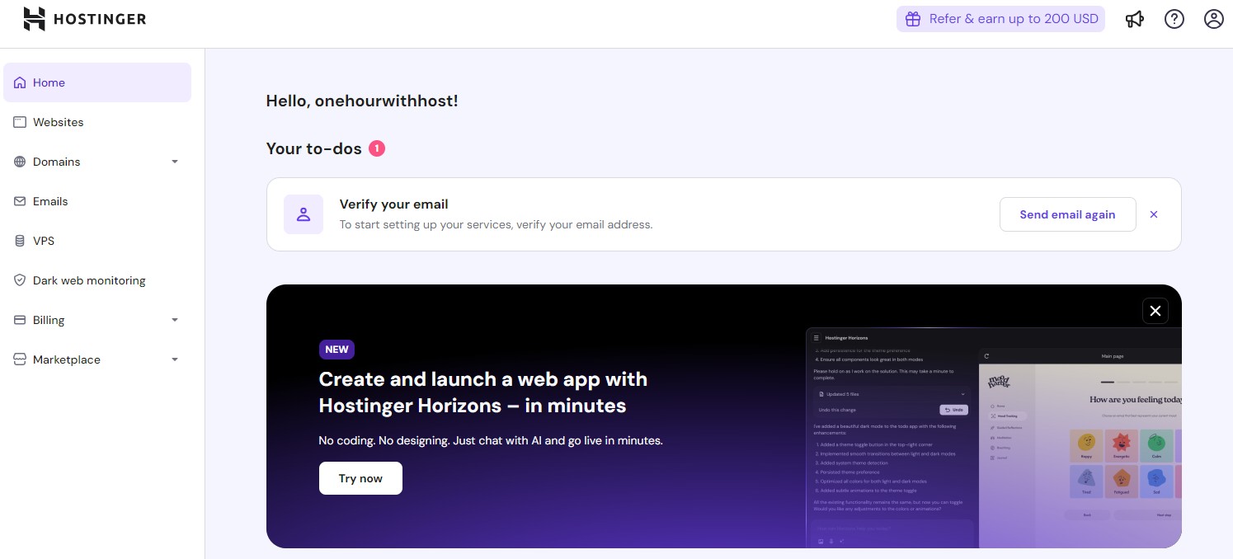The height and width of the screenshot is (559, 1233).
Task: Click the Home house icon in sidebar
Action: 20,82
